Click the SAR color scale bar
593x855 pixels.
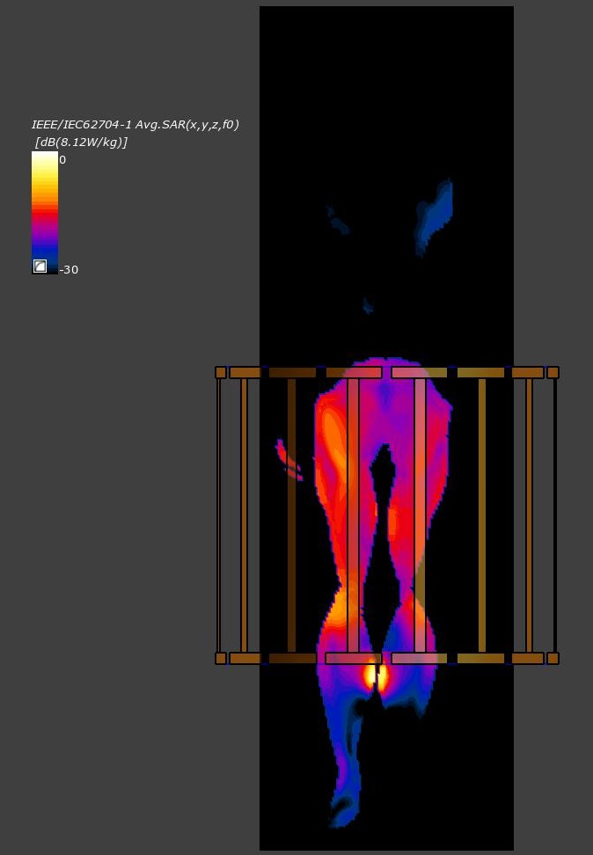click(45, 211)
